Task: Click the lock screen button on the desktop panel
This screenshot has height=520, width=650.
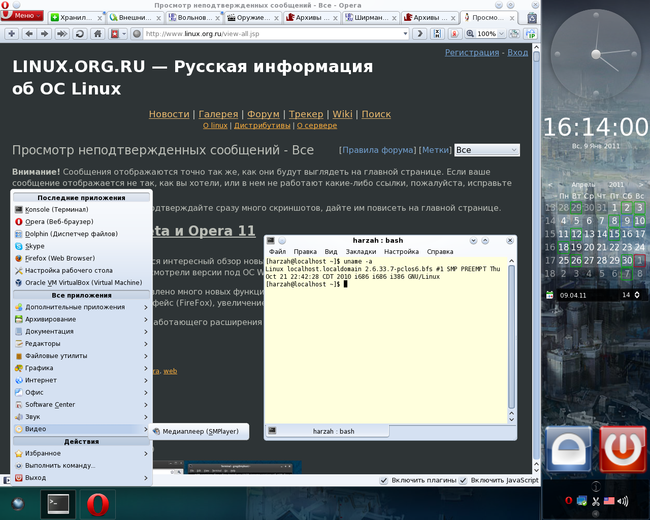Action: [x=568, y=450]
